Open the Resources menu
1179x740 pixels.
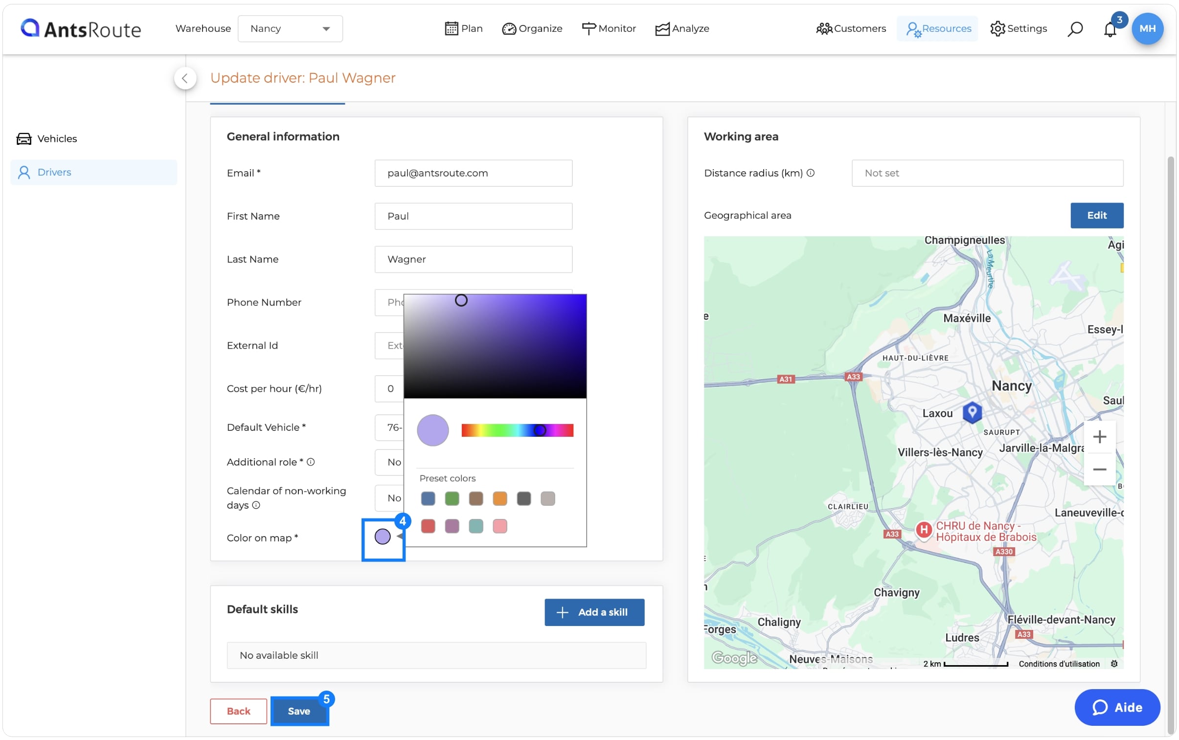pyautogui.click(x=937, y=28)
